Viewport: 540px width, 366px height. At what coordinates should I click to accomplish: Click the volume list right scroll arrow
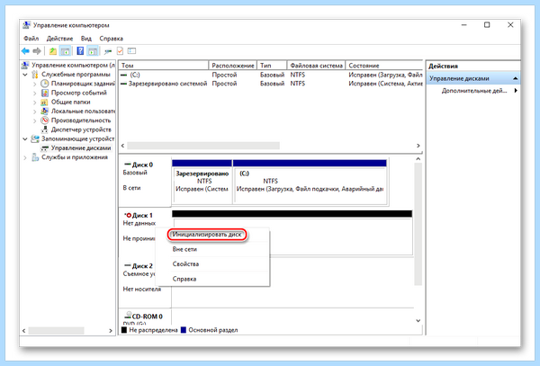click(418, 146)
